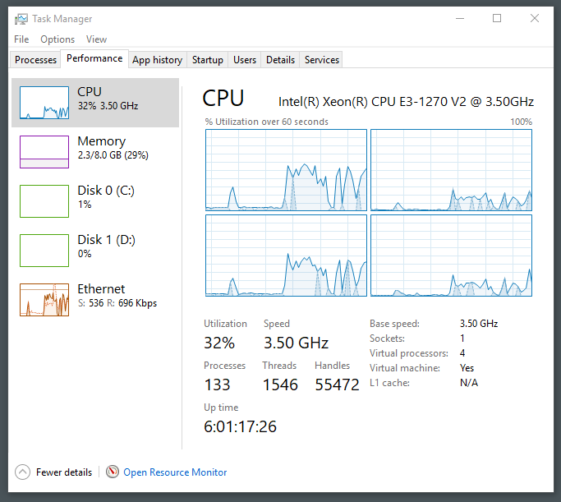
Task: Click the Virtual processors value 4
Action: pos(462,353)
